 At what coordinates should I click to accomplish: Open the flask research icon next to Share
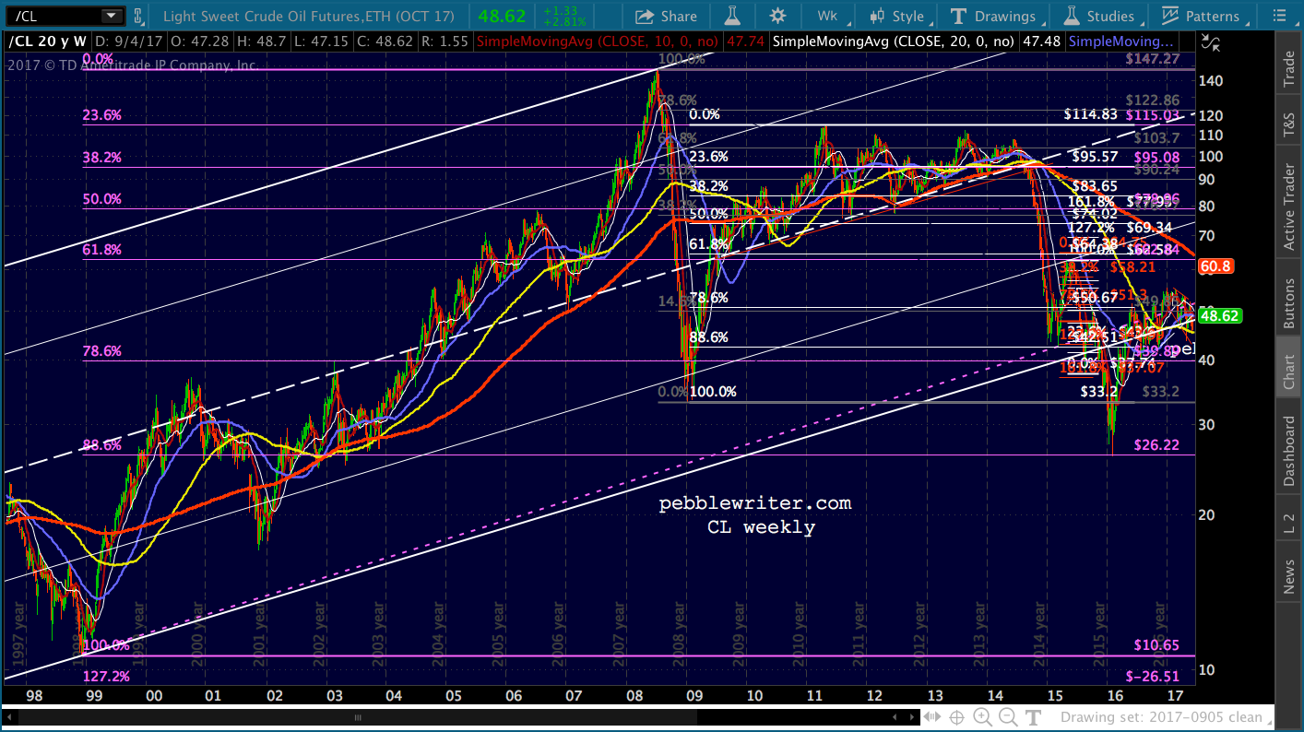[x=733, y=16]
